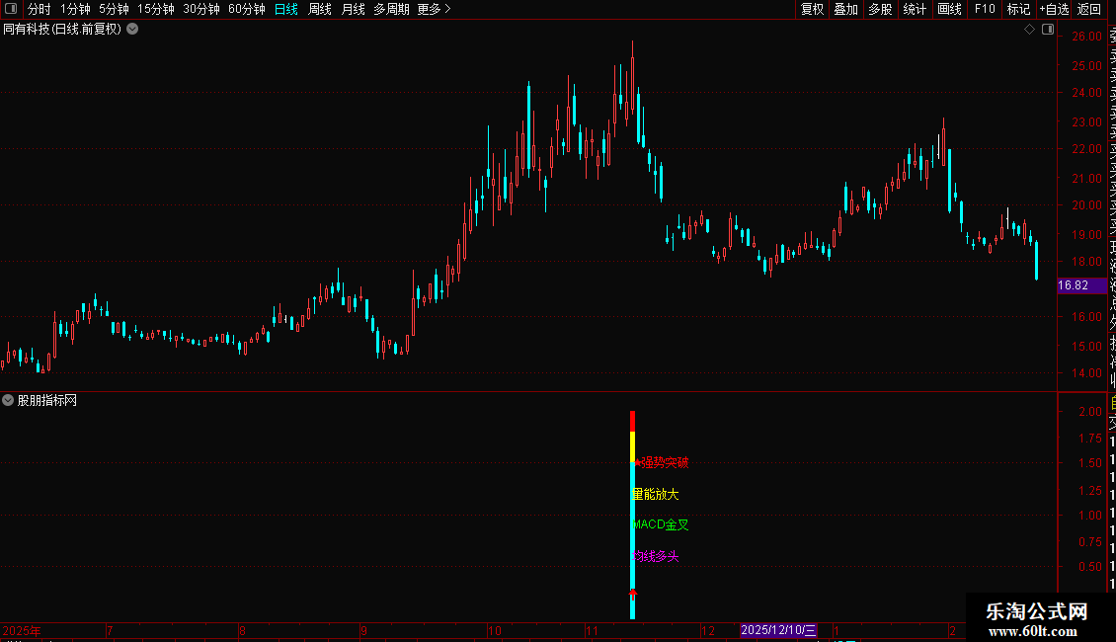1116x642 pixels.
Task: Click month 11 on the time axis
Action: (592, 630)
